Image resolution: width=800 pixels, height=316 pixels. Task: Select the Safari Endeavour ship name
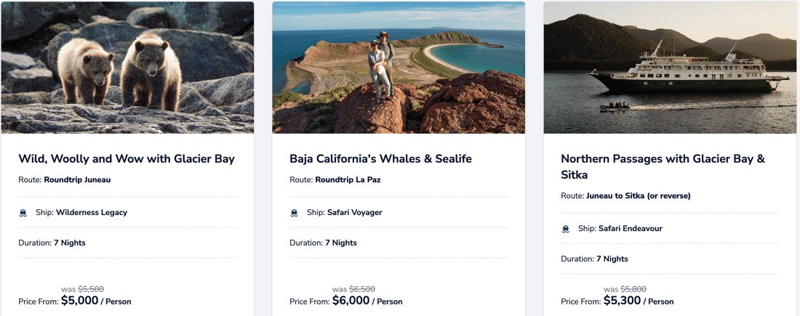630,229
